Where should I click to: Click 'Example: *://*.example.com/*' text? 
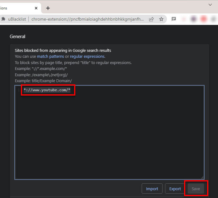point(41,69)
